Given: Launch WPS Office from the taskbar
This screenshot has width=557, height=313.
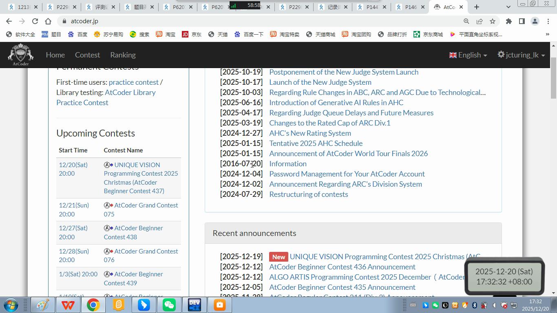Looking at the screenshot, I should pyautogui.click(x=68, y=305).
